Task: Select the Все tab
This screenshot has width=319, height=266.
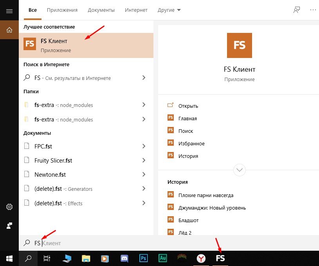Action: pyautogui.click(x=32, y=10)
